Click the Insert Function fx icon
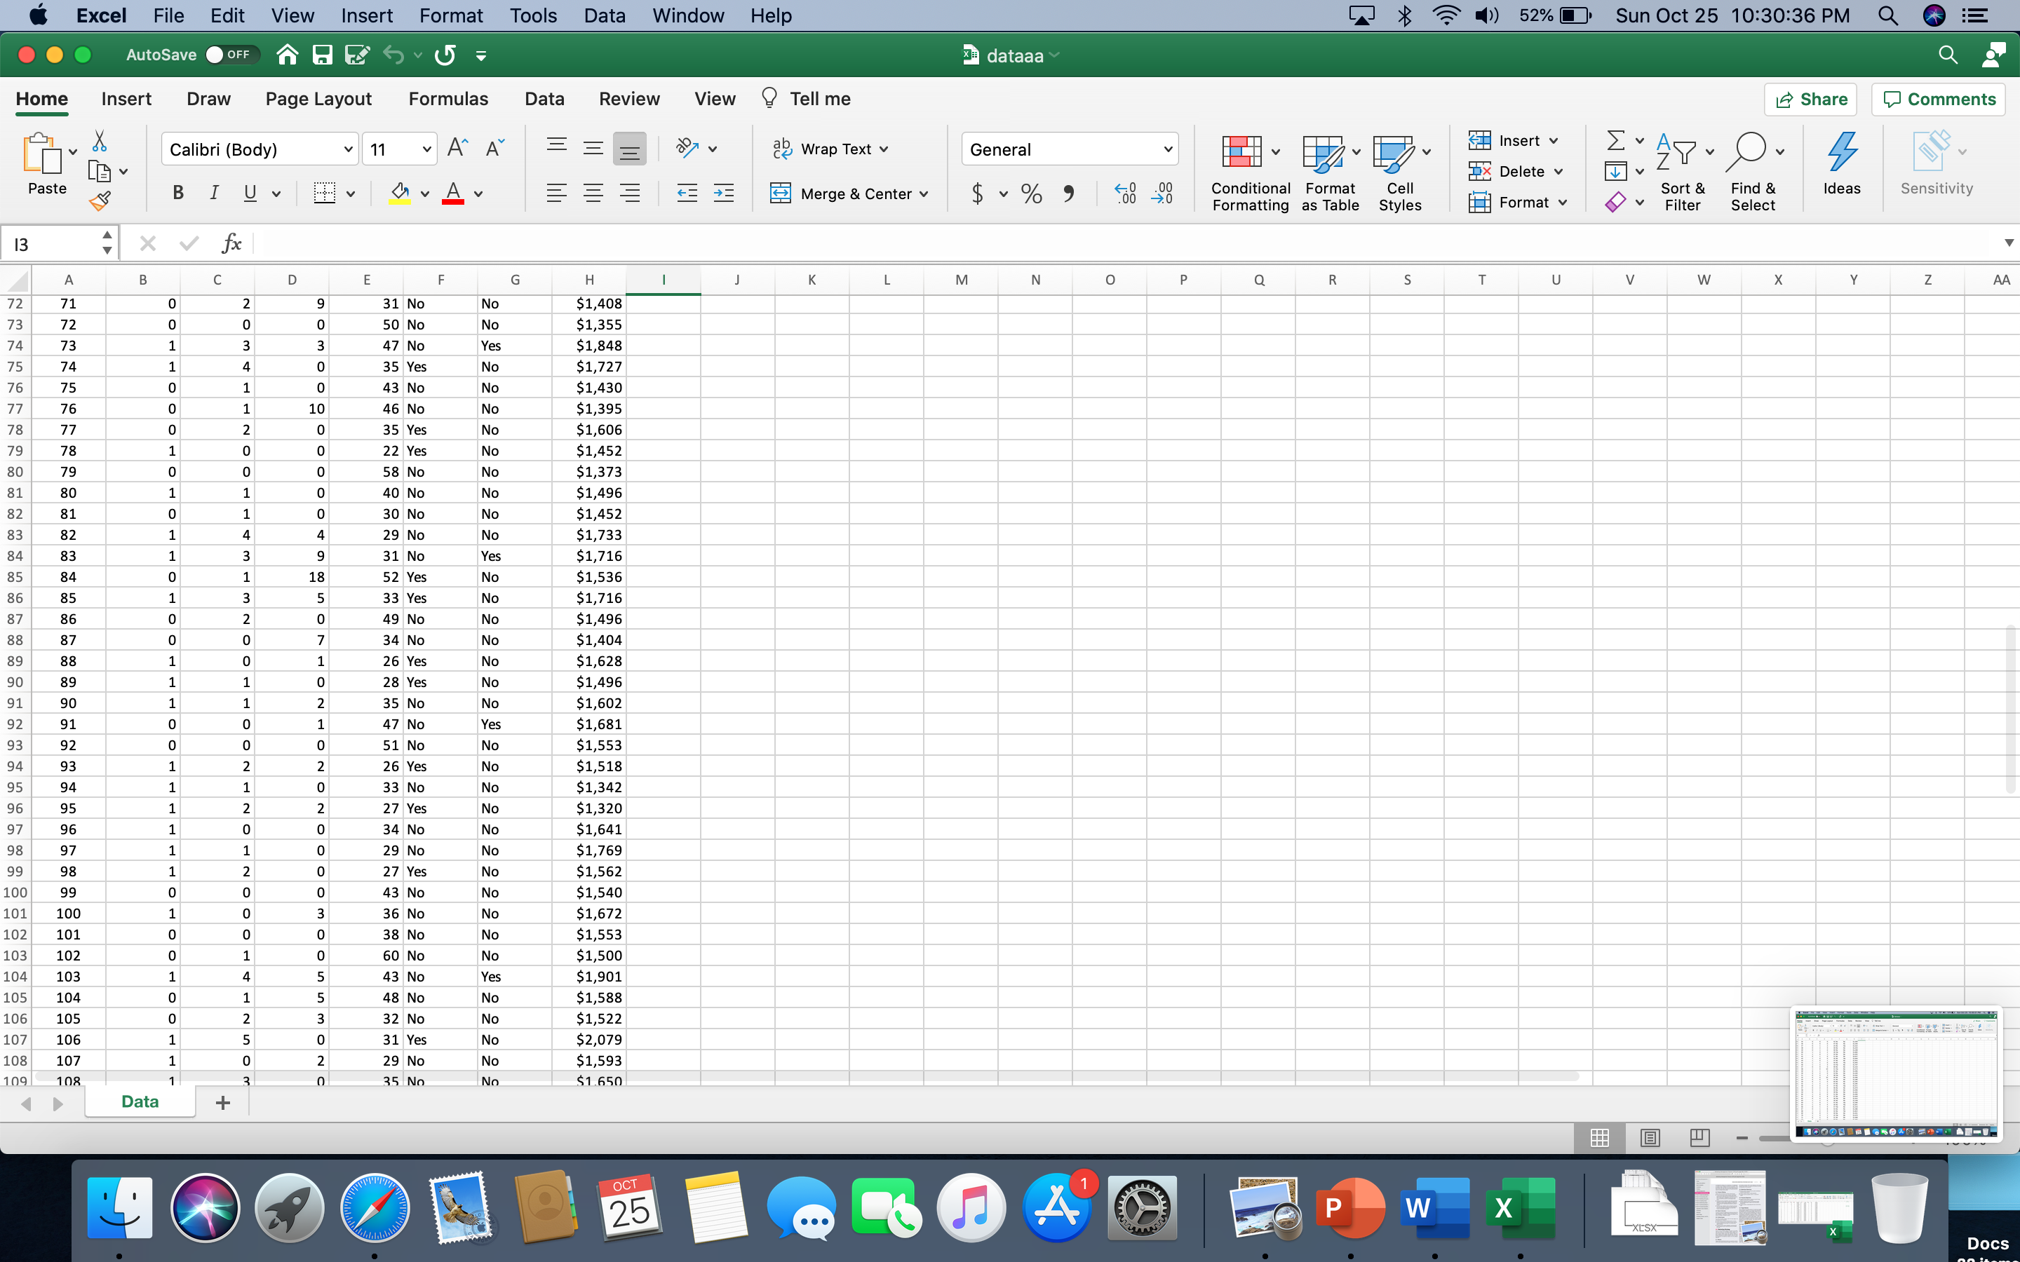 (231, 244)
